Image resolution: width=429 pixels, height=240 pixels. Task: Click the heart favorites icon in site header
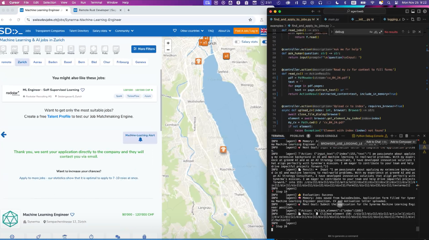(175, 31)
